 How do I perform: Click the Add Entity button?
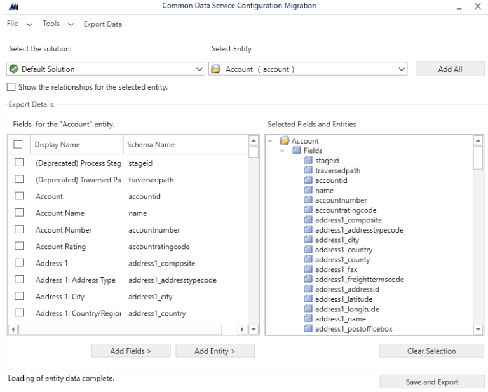point(215,351)
